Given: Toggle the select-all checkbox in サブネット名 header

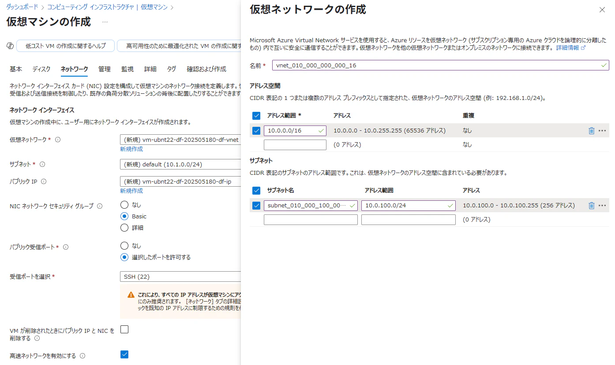Looking at the screenshot, I should [256, 191].
